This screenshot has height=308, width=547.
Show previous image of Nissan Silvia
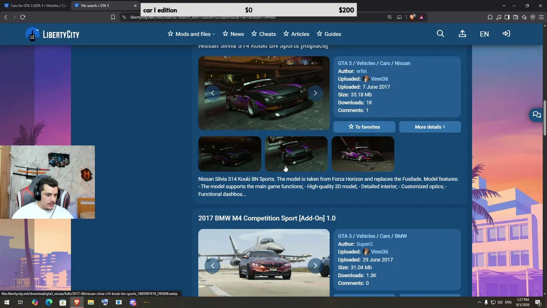212,93
